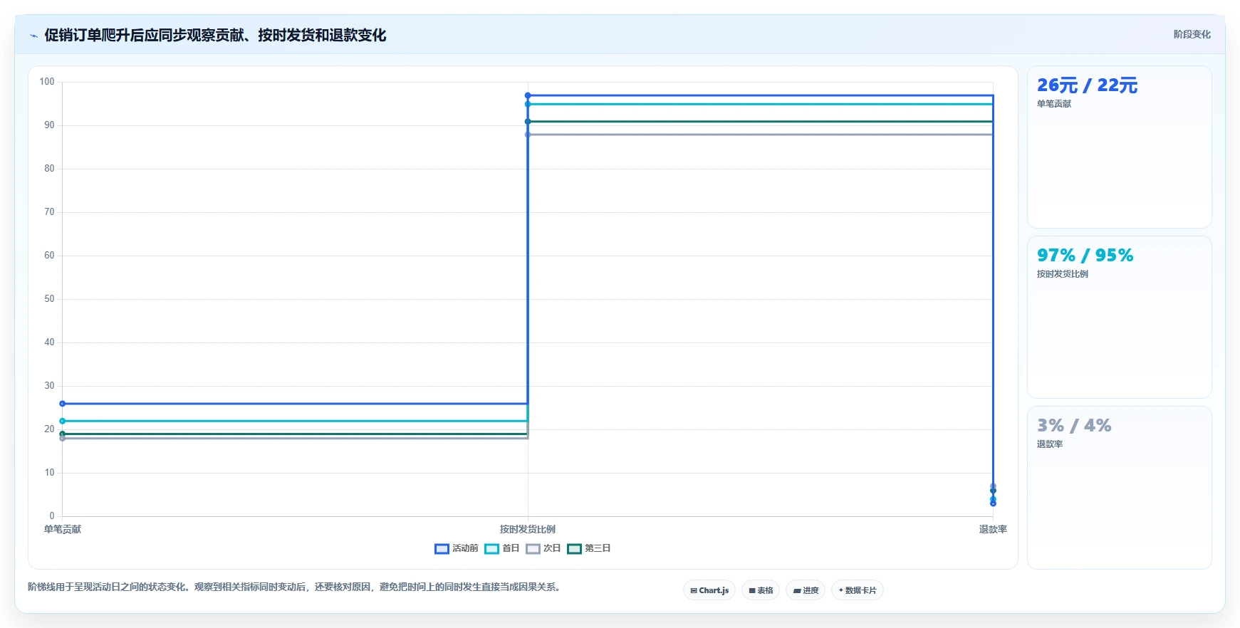Toggle the 首日 legend series
The height and width of the screenshot is (628, 1240).
tap(502, 548)
